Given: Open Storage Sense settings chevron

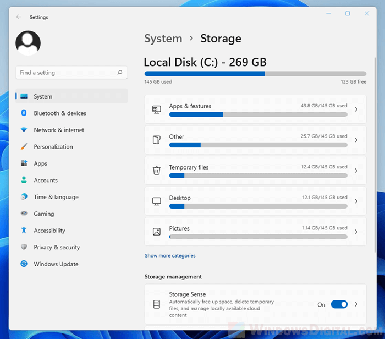Looking at the screenshot, I should pyautogui.click(x=356, y=304).
